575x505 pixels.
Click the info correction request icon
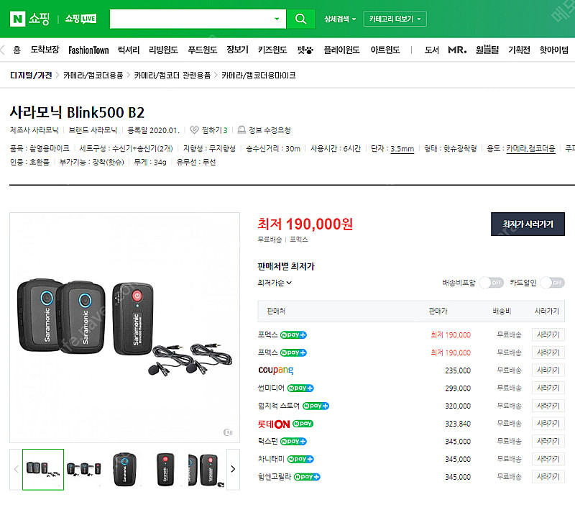click(x=241, y=130)
